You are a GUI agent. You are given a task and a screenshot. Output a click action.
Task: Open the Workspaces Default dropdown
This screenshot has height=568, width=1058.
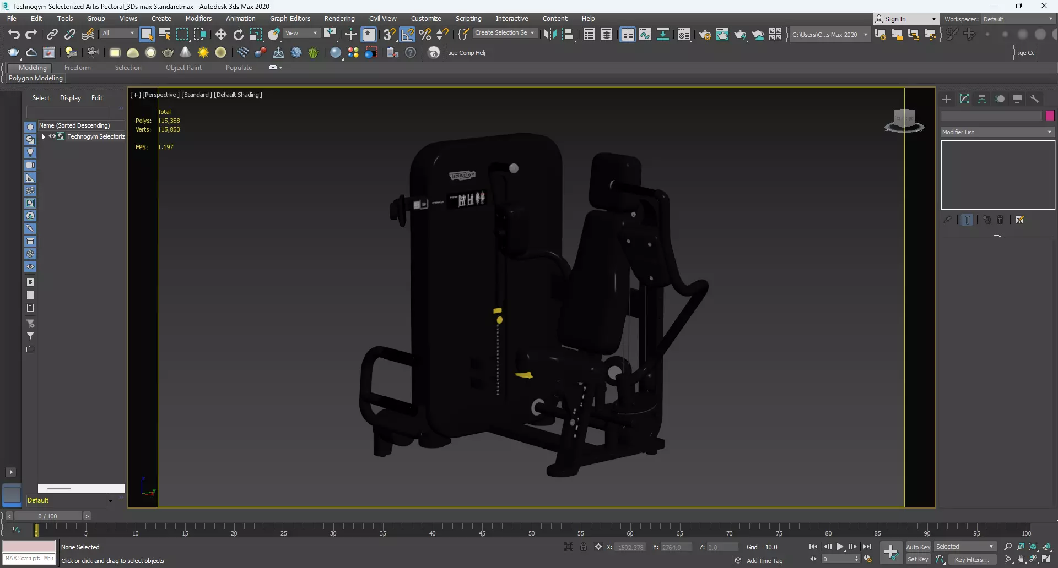pyautogui.click(x=1018, y=19)
